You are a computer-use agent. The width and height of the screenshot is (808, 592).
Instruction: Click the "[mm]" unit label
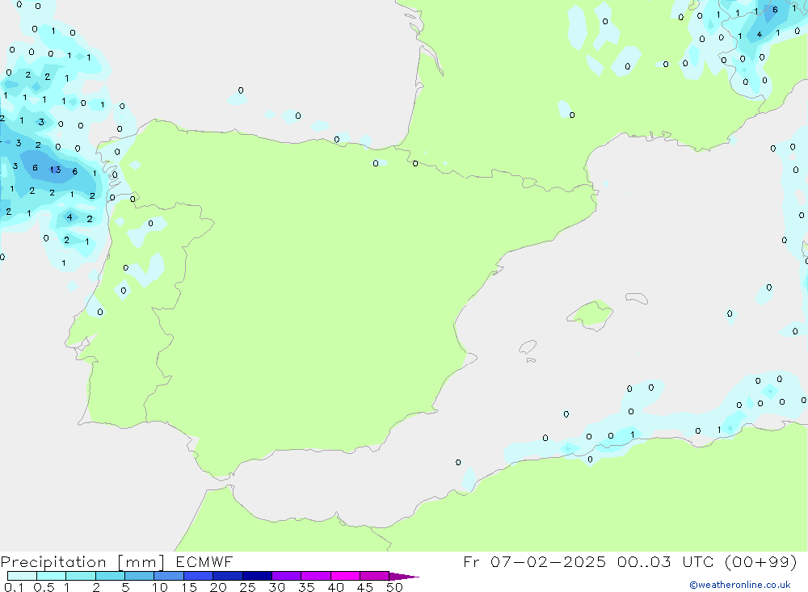click(141, 562)
